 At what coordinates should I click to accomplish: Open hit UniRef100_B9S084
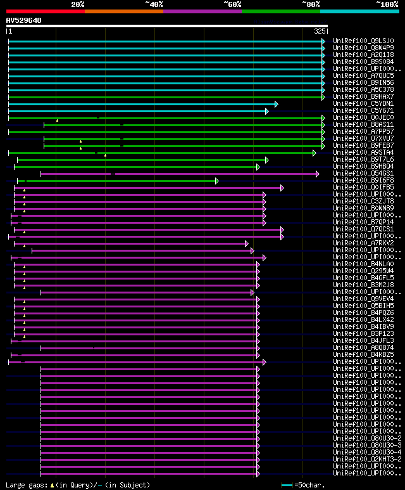[363, 62]
